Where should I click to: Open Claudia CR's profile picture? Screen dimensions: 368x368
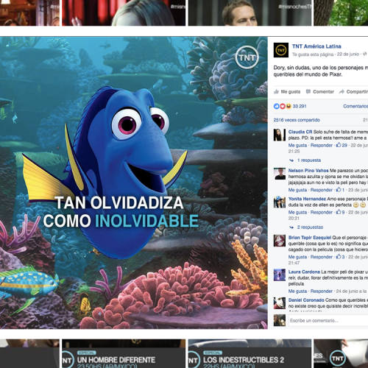[280, 135]
